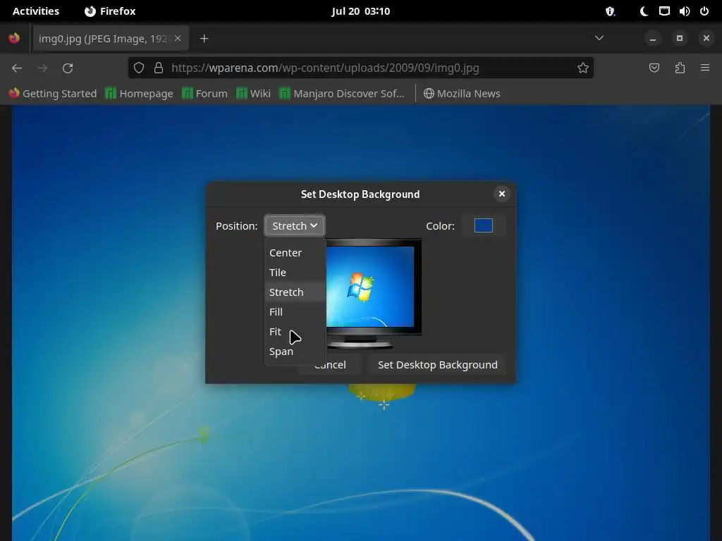Open the power system menu icon
The image size is (722, 541).
tap(704, 11)
